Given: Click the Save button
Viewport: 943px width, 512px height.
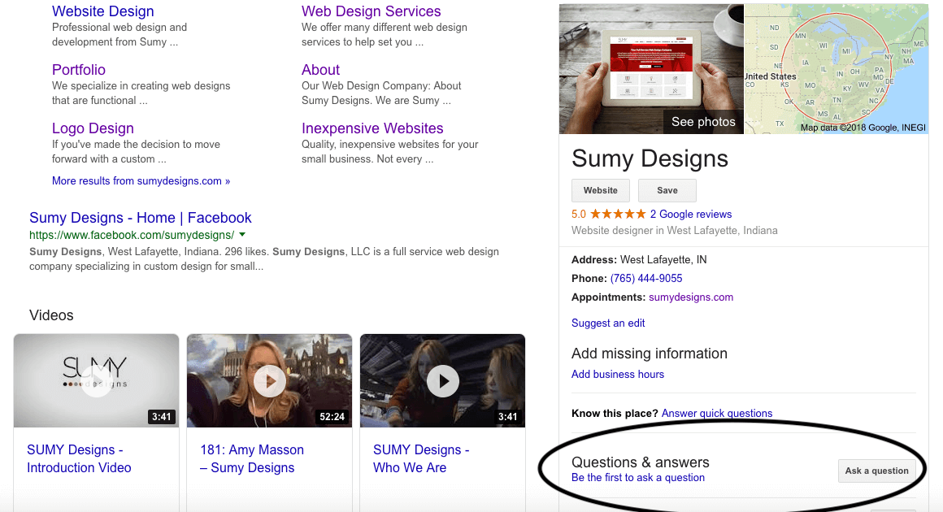Looking at the screenshot, I should (667, 190).
